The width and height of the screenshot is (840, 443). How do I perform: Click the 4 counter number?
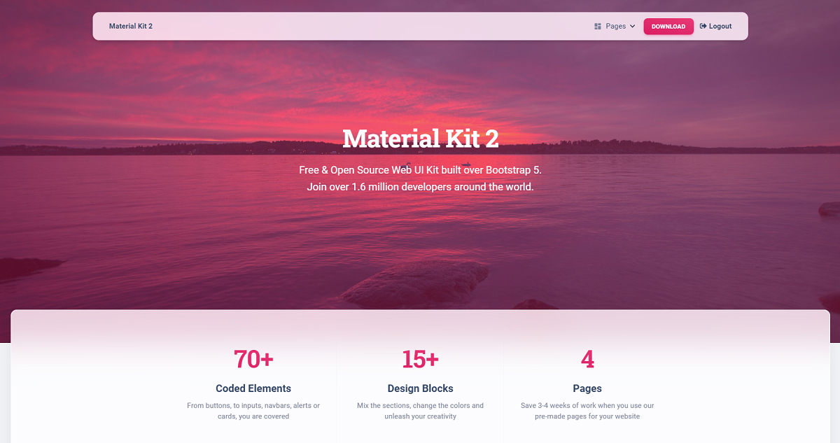(587, 359)
